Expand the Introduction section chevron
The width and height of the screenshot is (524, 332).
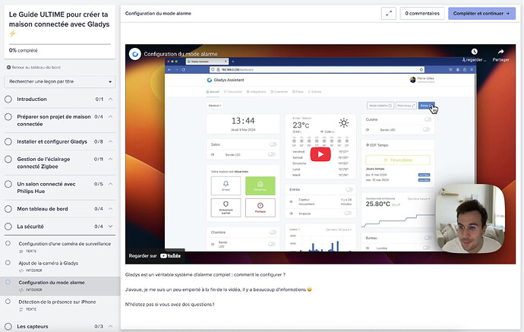click(110, 100)
